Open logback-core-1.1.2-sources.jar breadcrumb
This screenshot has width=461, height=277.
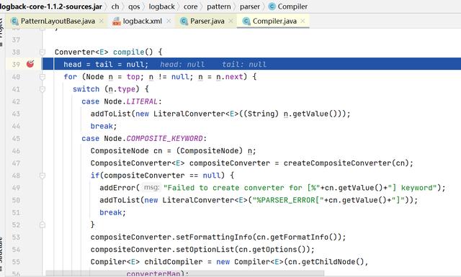(x=50, y=6)
